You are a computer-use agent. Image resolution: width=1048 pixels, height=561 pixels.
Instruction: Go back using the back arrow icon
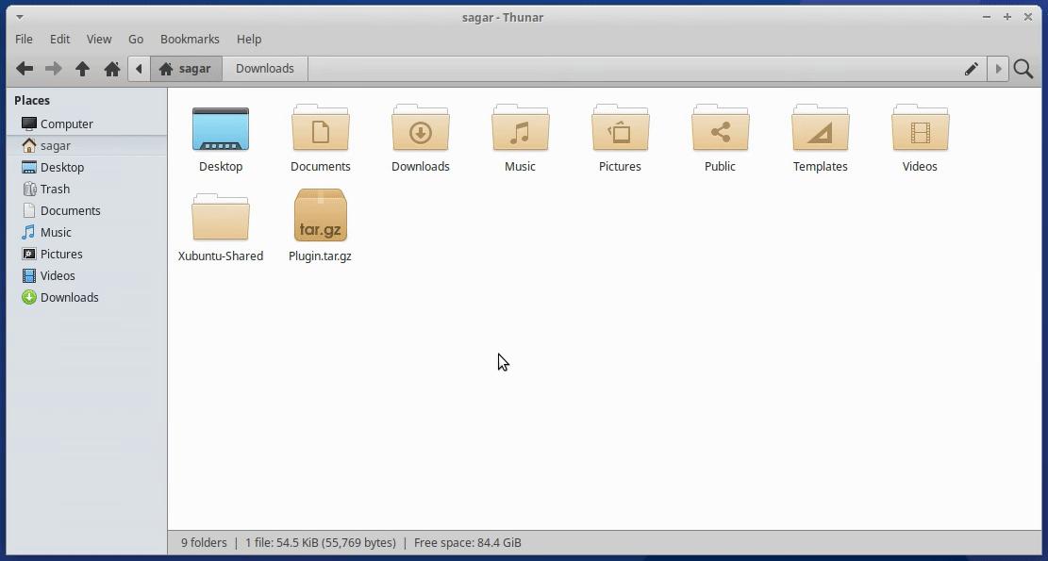(x=25, y=68)
